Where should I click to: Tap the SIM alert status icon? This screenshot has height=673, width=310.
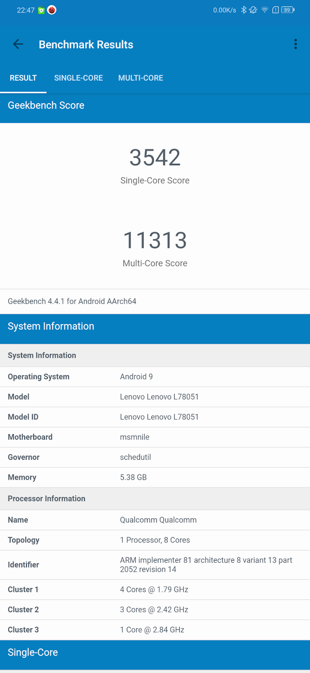276,10
